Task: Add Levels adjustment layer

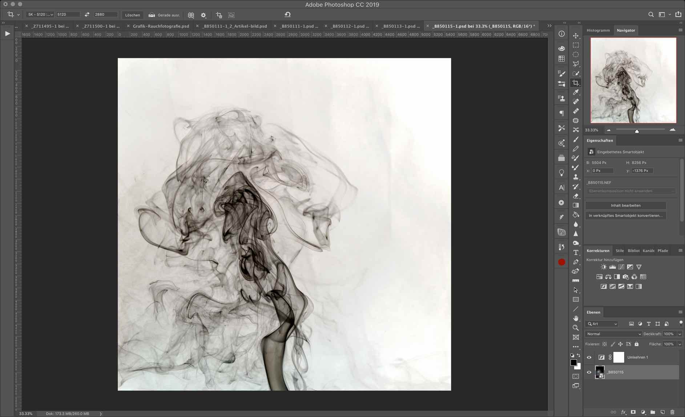Action: (612, 267)
